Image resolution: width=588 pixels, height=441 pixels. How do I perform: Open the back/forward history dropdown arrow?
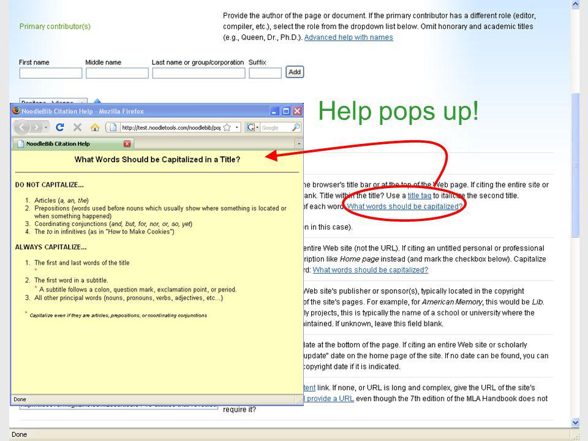(46, 127)
